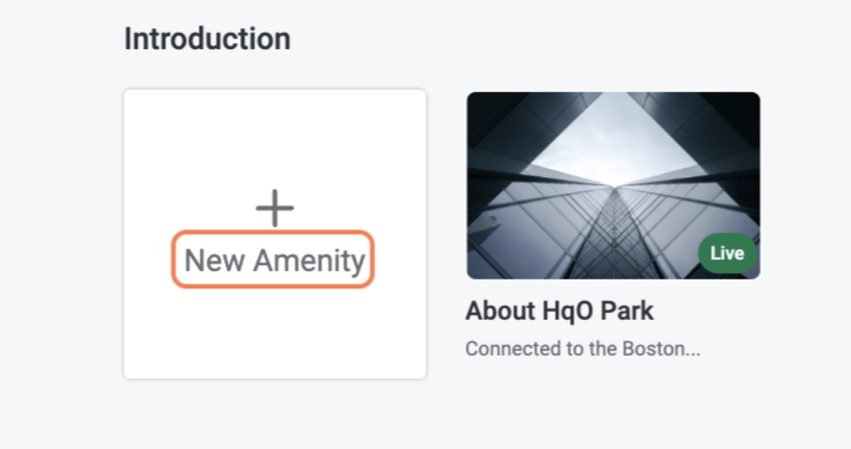Select the Introduction title text

(x=207, y=39)
